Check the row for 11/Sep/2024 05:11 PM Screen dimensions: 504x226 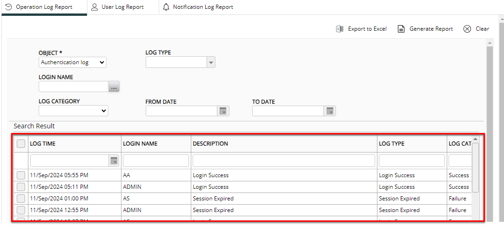21,187
